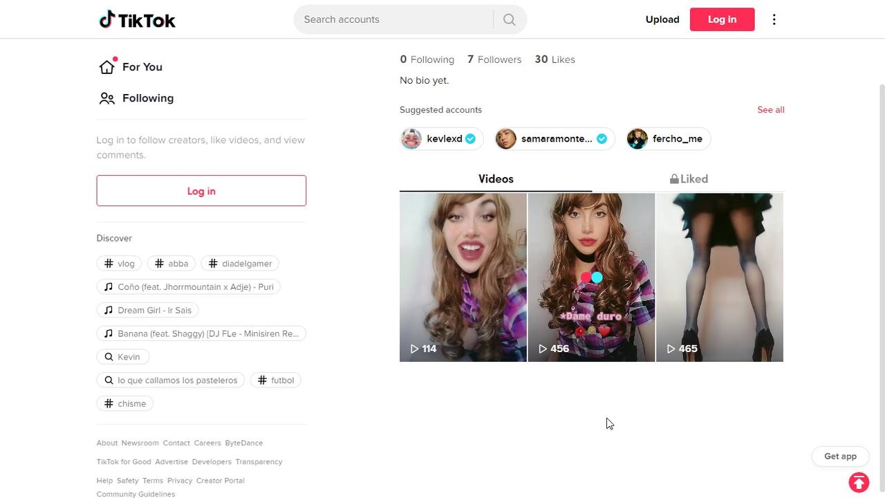This screenshot has width=885, height=498.
Task: Click the 0 Following count
Action: (x=427, y=59)
